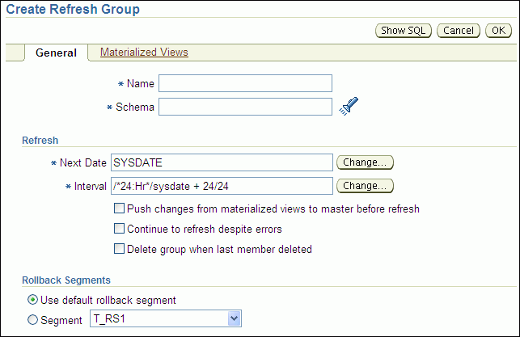
Task: Check Continue to refresh despite errors
Action: coord(120,229)
